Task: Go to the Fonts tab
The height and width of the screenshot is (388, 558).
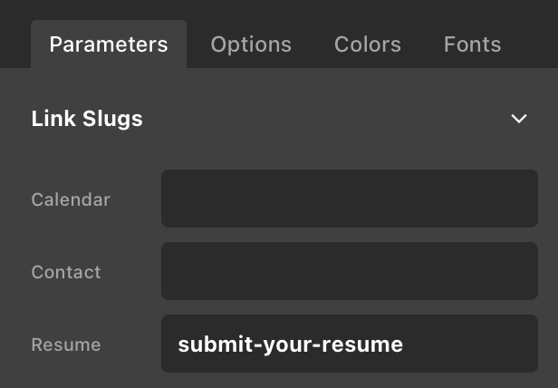Action: 472,44
